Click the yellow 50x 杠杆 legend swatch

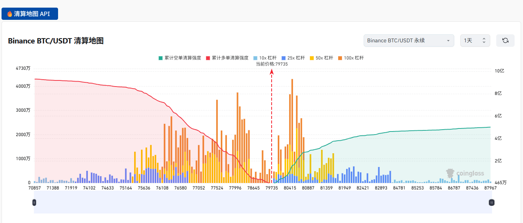click(x=312, y=58)
